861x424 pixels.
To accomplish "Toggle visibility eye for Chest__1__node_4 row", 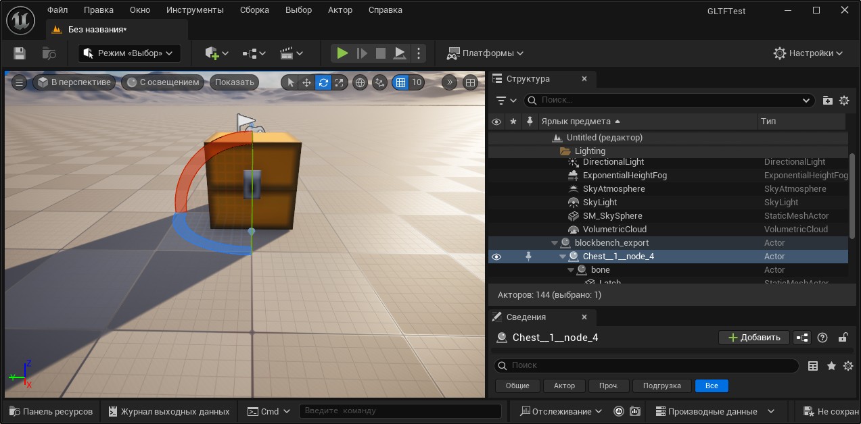I will (x=496, y=257).
